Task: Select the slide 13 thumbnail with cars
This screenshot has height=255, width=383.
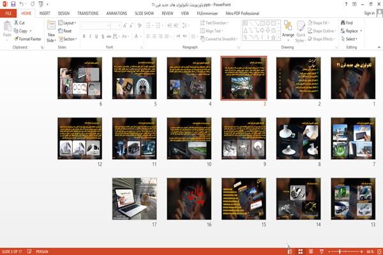Action: pyautogui.click(x=353, y=199)
